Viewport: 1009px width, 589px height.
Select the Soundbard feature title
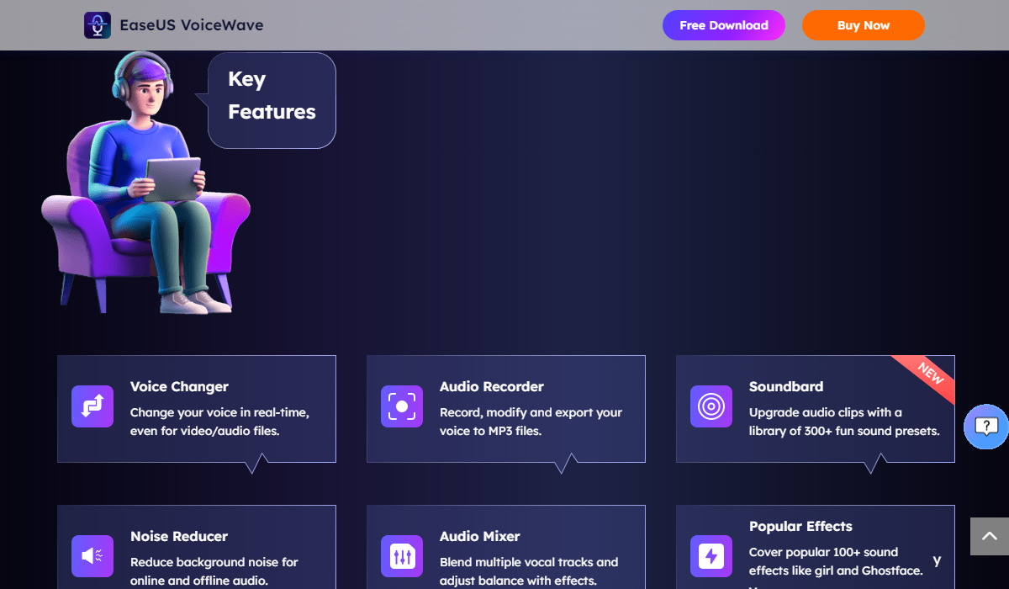coord(786,387)
